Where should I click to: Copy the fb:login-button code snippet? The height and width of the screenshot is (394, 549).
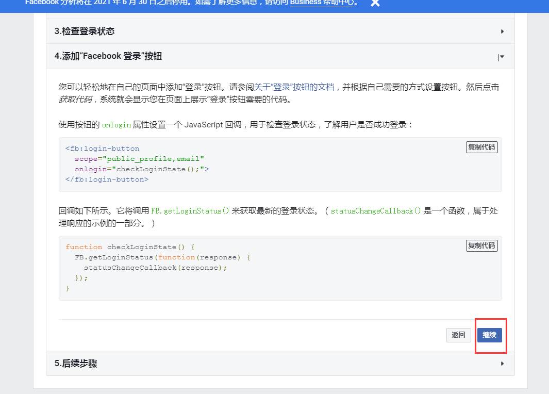point(482,147)
